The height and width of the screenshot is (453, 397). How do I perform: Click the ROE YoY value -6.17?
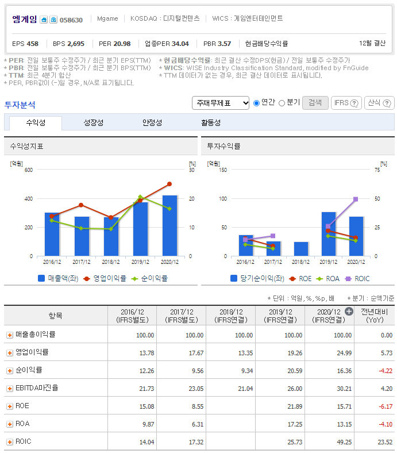386,406
